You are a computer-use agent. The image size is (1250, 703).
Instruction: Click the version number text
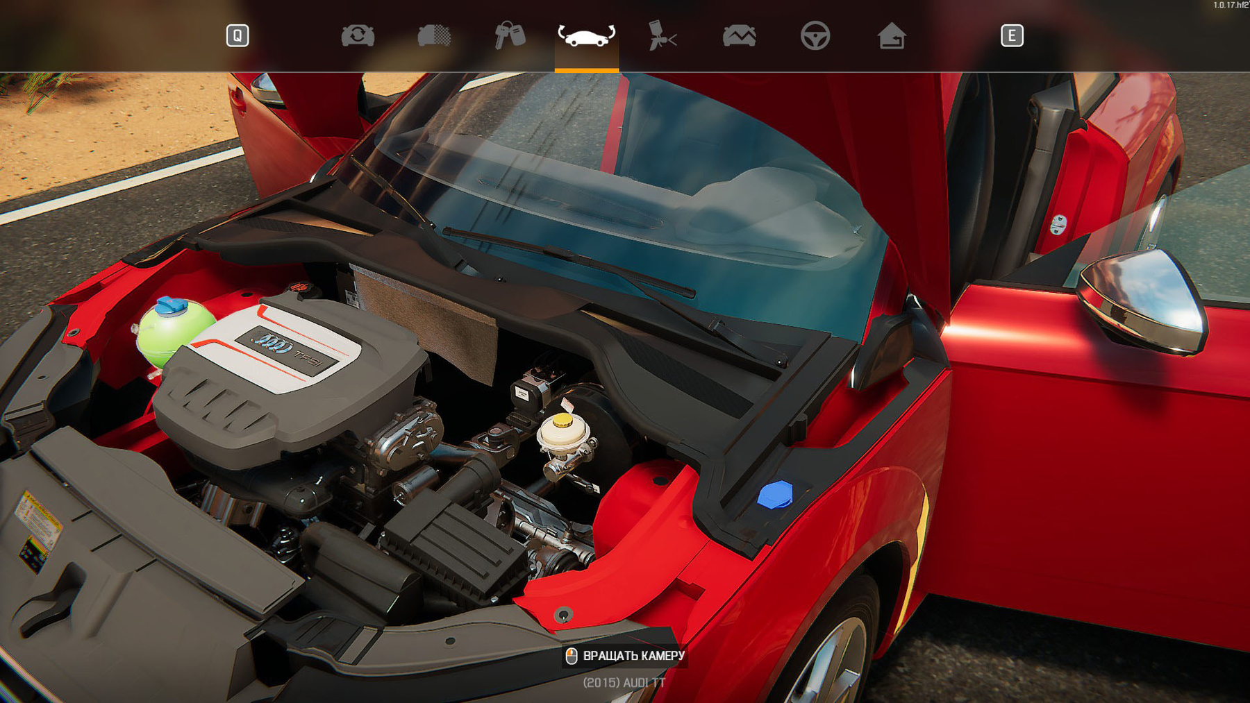1230,5
